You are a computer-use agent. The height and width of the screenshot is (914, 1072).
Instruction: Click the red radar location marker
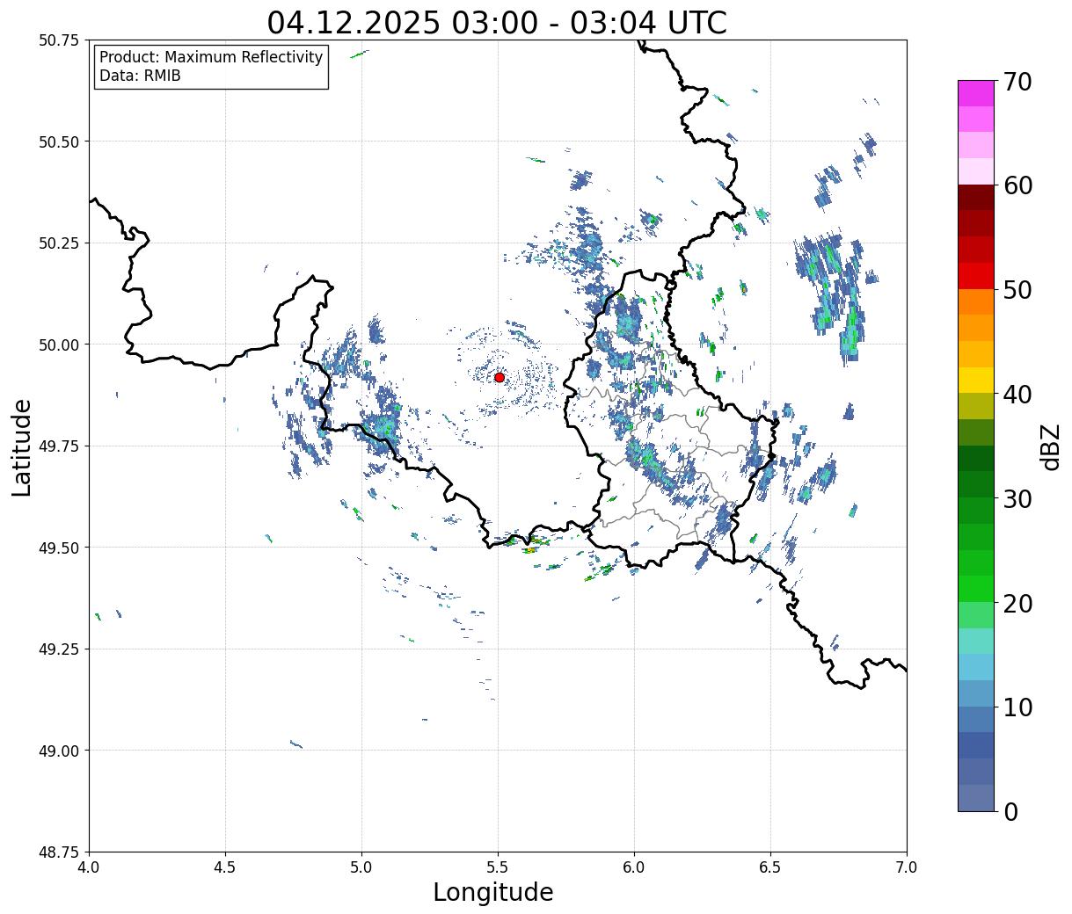pos(499,377)
